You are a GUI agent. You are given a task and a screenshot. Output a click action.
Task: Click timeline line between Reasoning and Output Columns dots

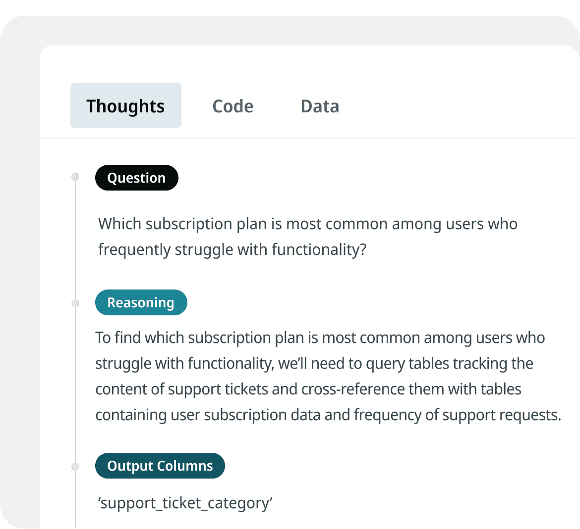(75, 385)
